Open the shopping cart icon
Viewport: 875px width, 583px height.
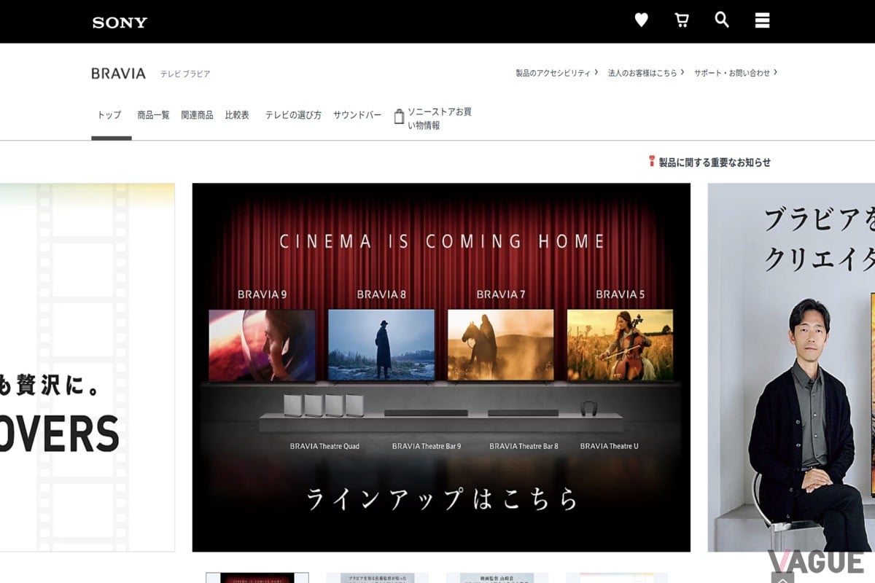click(x=682, y=20)
